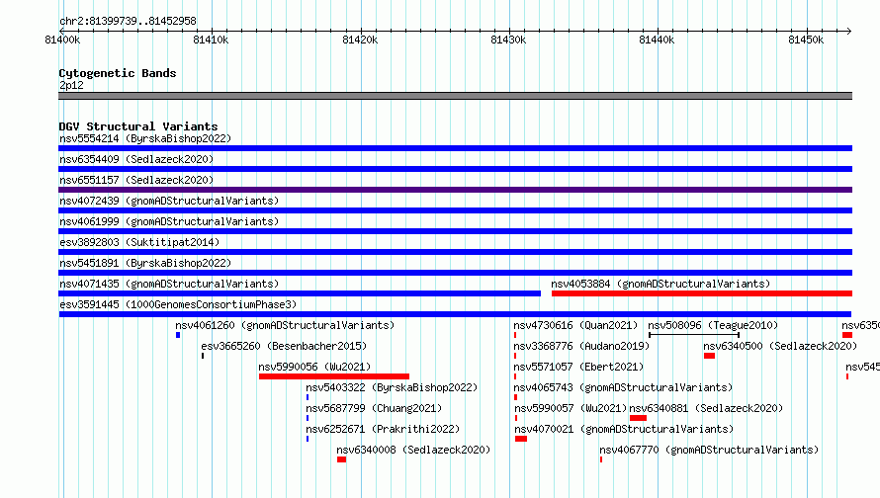Click the chr2:81399739..81452958 region label
Image resolution: width=880 pixels, height=498 pixels.
click(128, 22)
